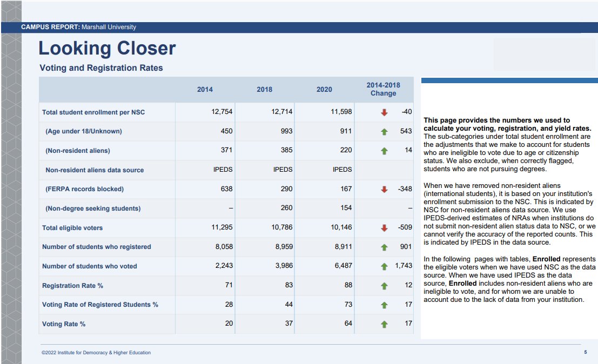Click the 73 voting rate of registered value
Viewport: 598px width, 364px height.
[348, 305]
